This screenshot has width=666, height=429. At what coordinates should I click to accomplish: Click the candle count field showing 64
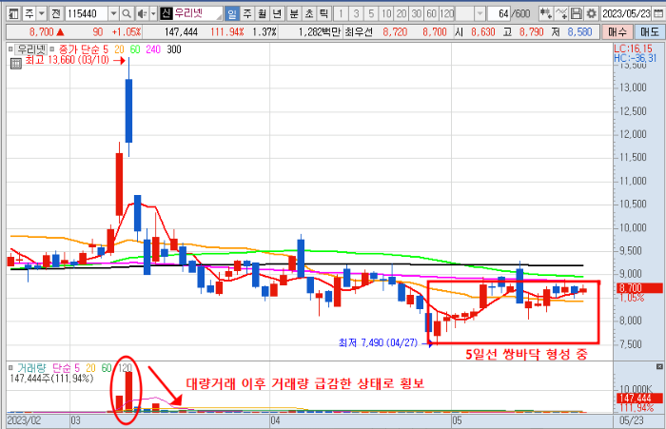click(x=499, y=14)
